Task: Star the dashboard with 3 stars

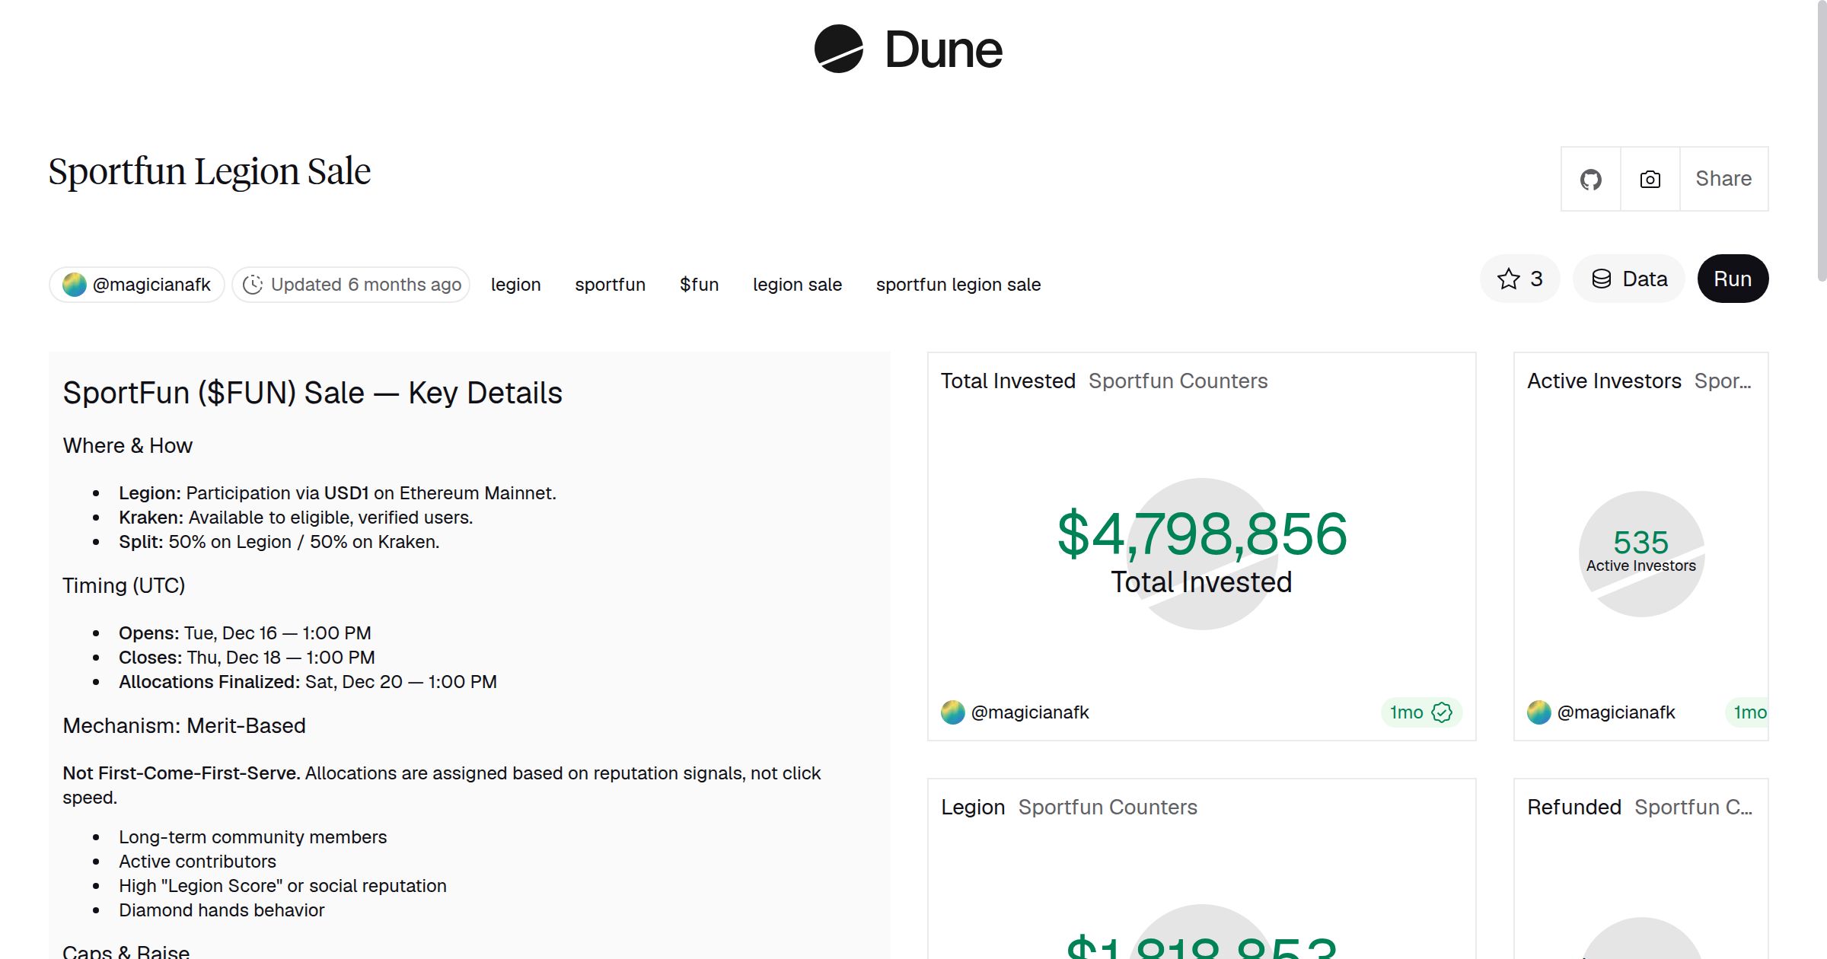Action: tap(1520, 279)
